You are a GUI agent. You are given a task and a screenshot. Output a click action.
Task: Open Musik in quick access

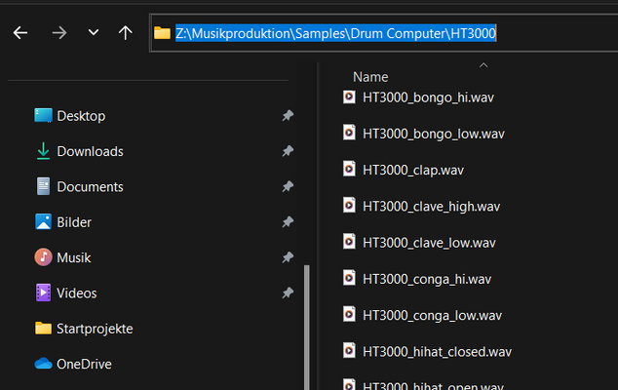click(x=62, y=258)
